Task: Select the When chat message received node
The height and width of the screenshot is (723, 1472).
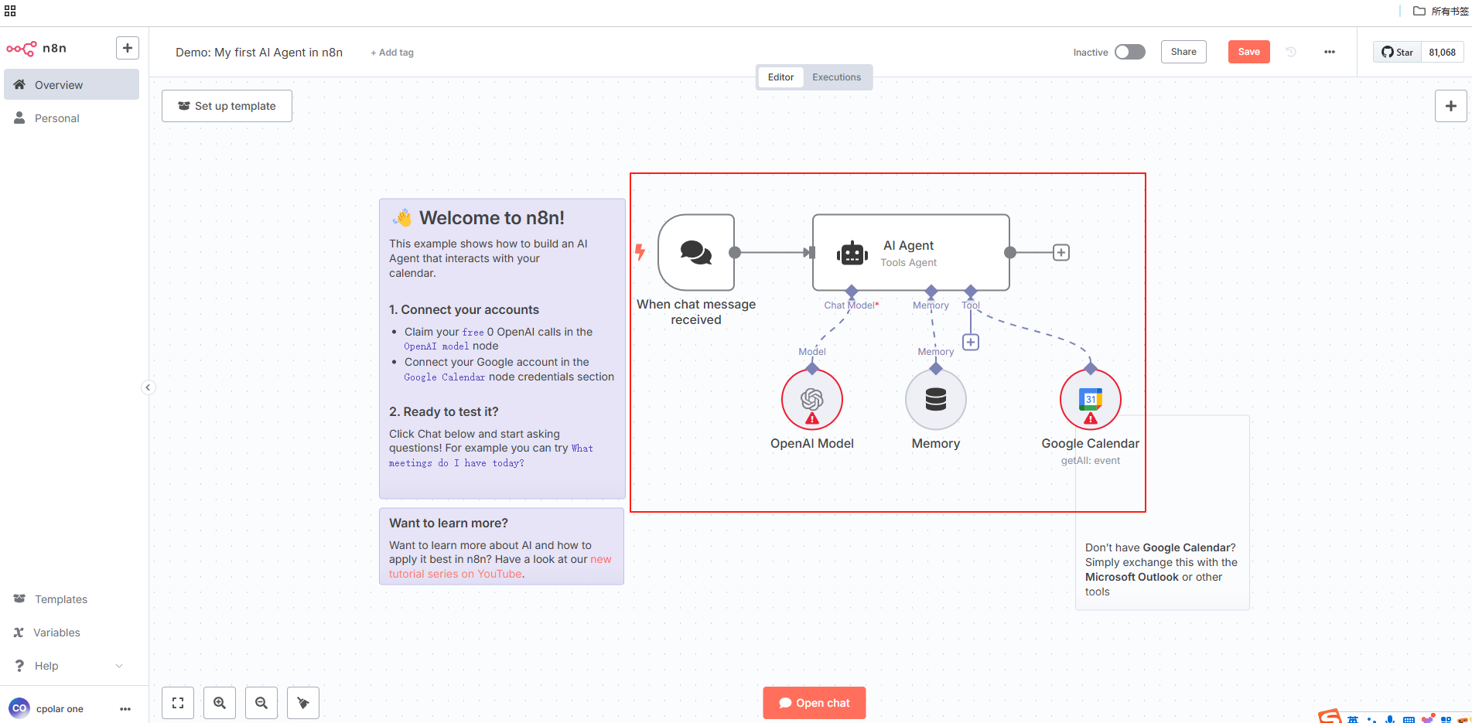Action: (x=696, y=252)
